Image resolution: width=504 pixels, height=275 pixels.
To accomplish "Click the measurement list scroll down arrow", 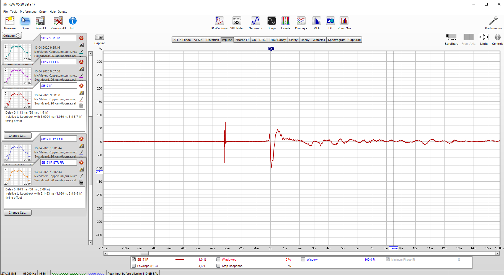I will point(91,243).
